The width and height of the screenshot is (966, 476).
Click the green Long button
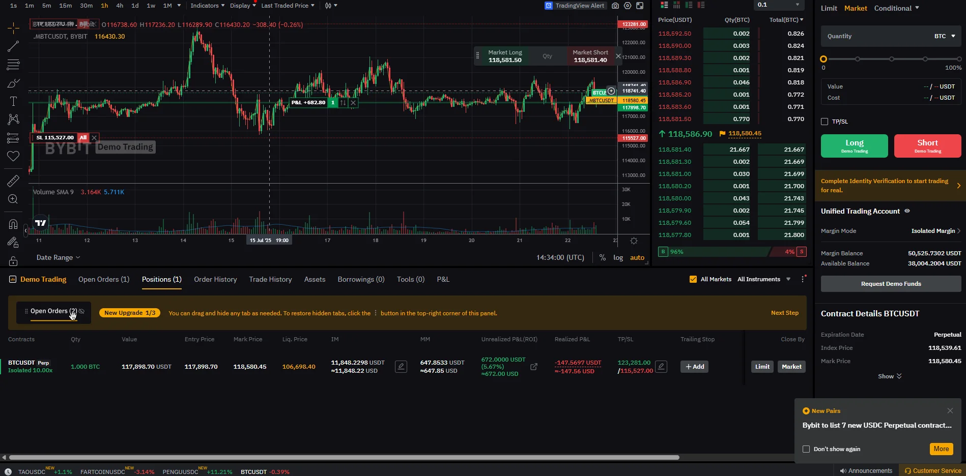(854, 146)
